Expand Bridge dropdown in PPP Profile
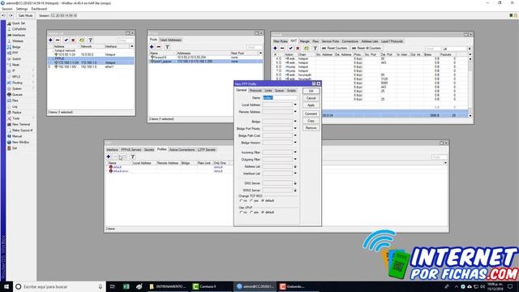This screenshot has height=292, width=519. pos(295,122)
